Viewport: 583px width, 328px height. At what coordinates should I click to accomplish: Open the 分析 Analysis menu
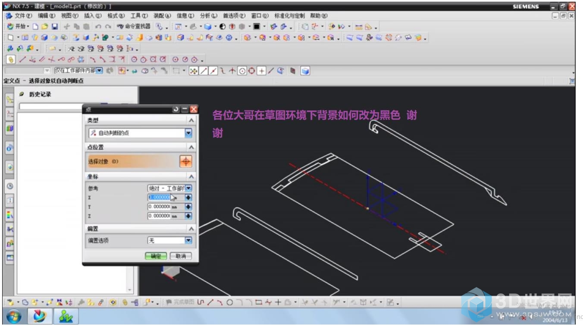coord(209,16)
